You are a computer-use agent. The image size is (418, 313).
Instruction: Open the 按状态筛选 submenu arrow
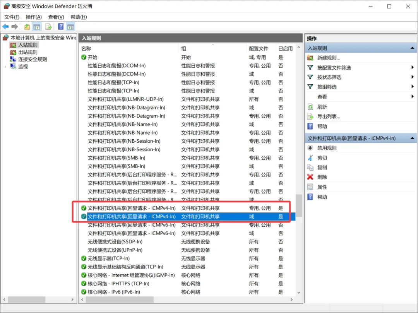point(413,77)
